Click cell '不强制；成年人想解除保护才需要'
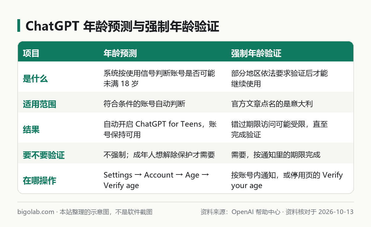 [x=159, y=155]
